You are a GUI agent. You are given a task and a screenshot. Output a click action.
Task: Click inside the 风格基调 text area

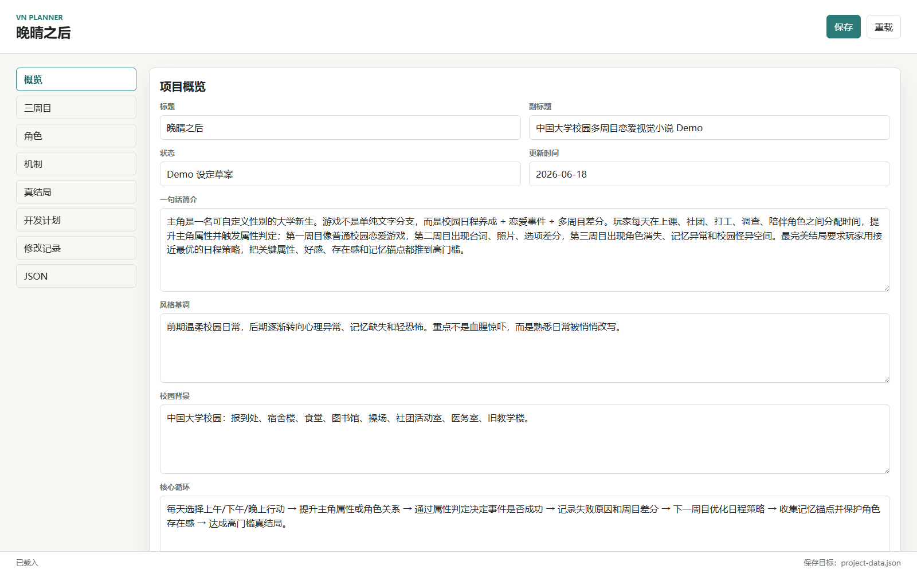pos(525,348)
